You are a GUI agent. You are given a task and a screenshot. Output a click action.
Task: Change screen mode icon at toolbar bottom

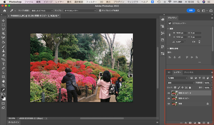tap(3, 108)
